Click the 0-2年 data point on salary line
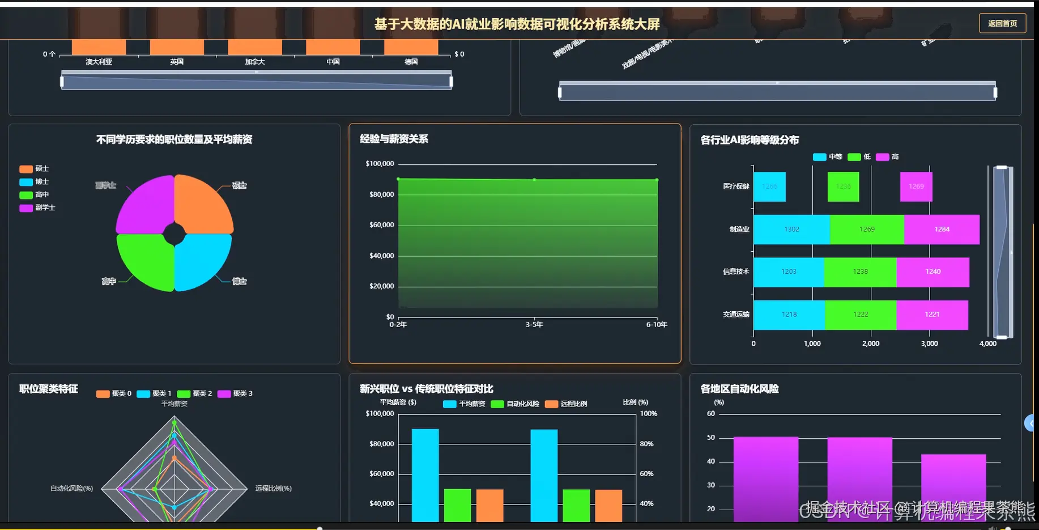1039x530 pixels. tap(398, 179)
